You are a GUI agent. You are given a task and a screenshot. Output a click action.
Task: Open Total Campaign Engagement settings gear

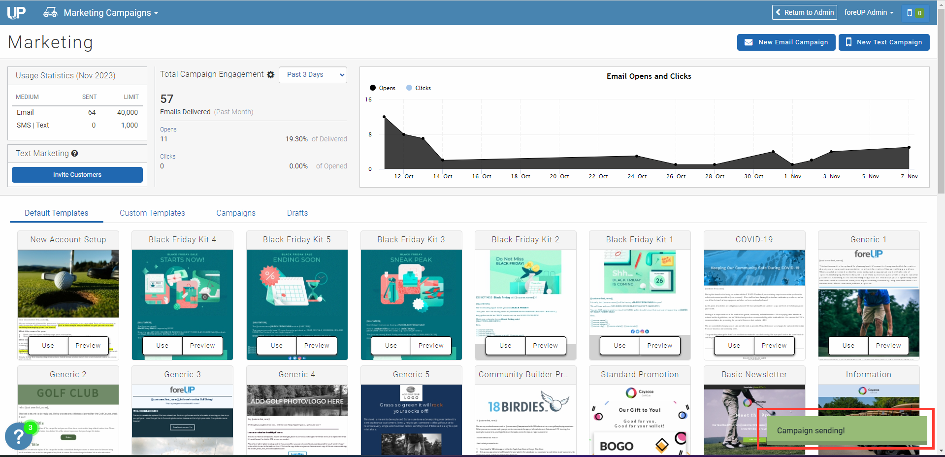pyautogui.click(x=270, y=75)
